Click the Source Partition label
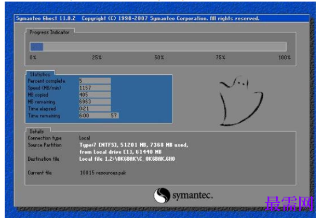 [x=45, y=145]
